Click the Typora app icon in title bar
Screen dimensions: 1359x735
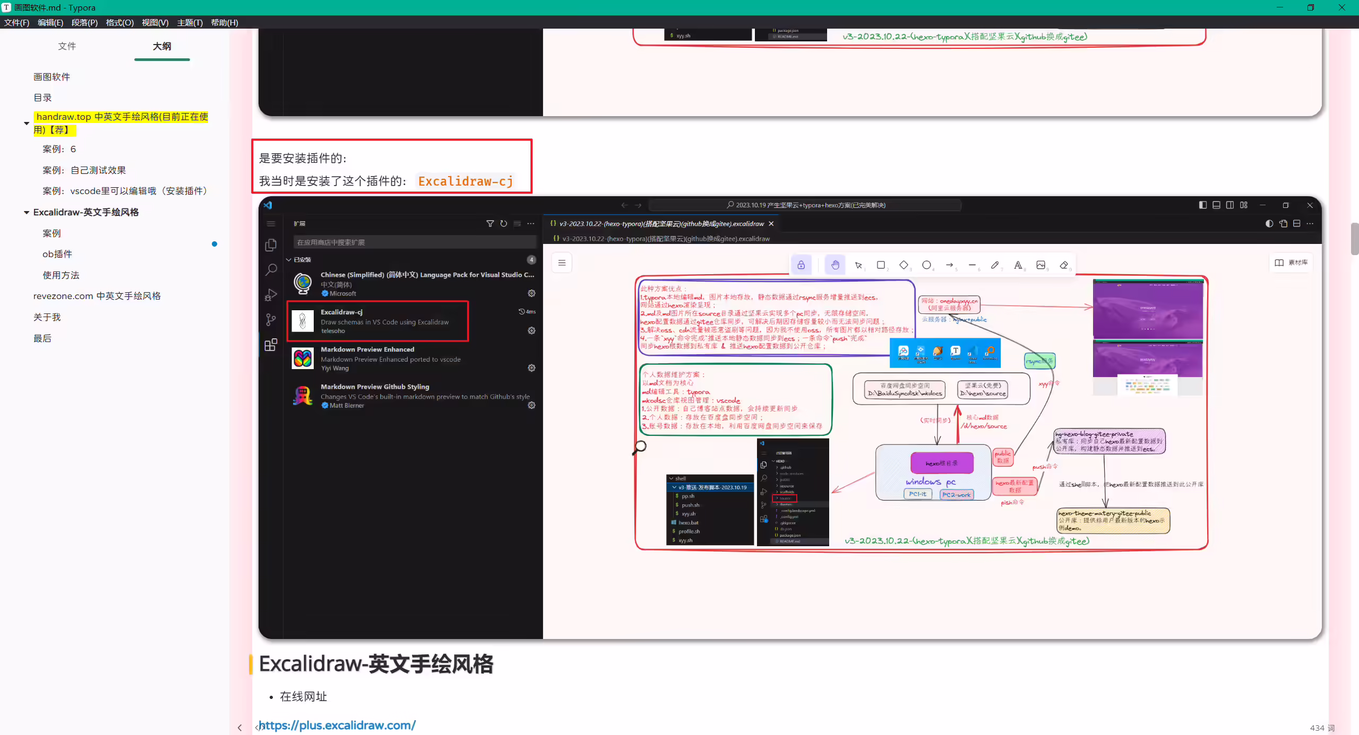[6, 7]
